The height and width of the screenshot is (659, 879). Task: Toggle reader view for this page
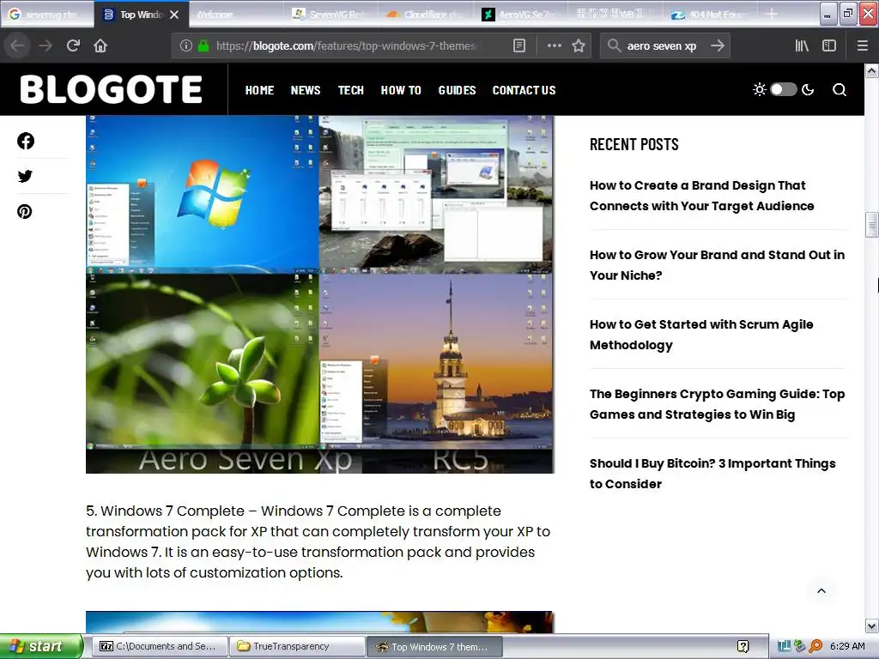tap(519, 45)
